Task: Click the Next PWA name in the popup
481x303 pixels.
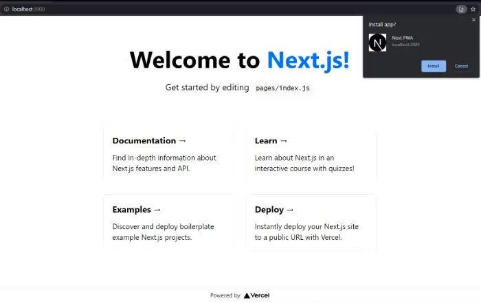Action: [x=402, y=38]
